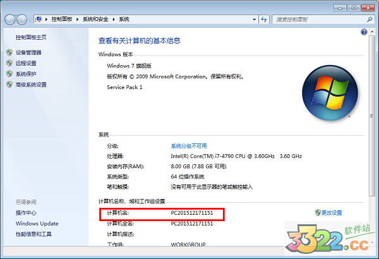Open 远程设置 from sidebar
The width and height of the screenshot is (379, 259).
26,63
